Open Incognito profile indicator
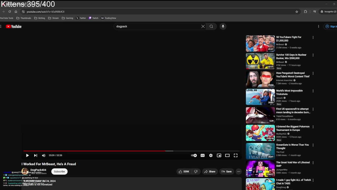 tap(328, 12)
